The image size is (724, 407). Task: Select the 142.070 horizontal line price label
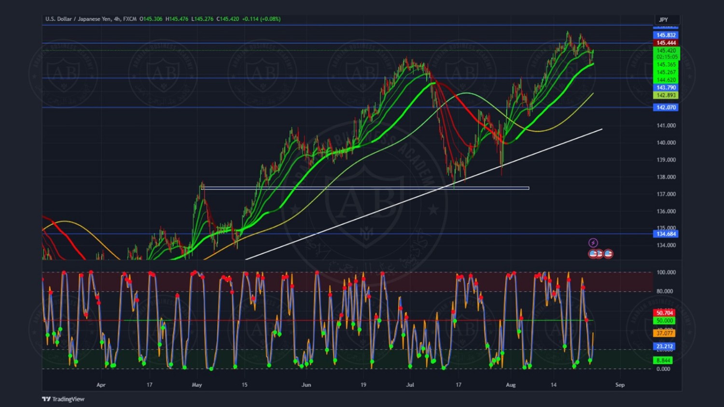click(666, 108)
